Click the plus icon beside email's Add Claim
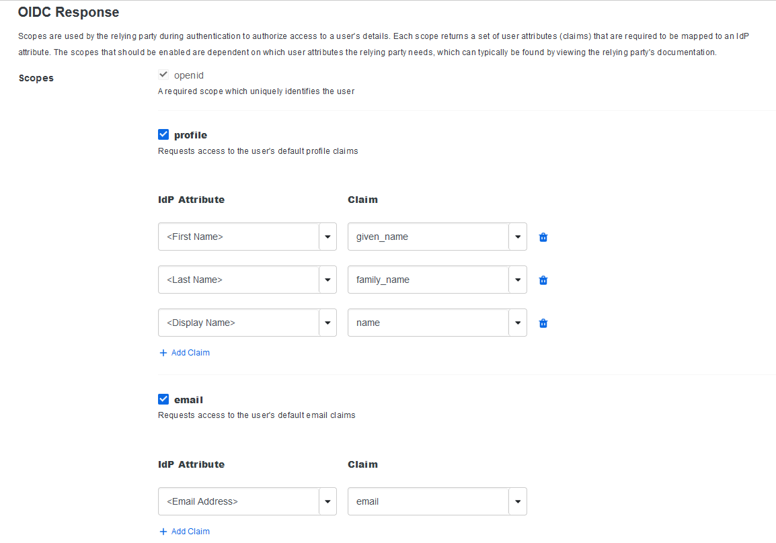776x543 pixels. pyautogui.click(x=162, y=531)
